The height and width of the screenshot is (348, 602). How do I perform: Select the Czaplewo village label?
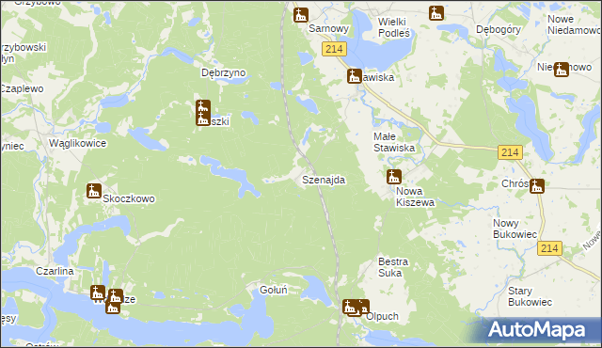(x=22, y=88)
